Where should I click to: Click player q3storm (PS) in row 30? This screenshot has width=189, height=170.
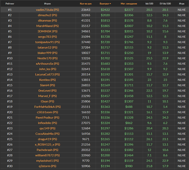[x=47, y=166]
